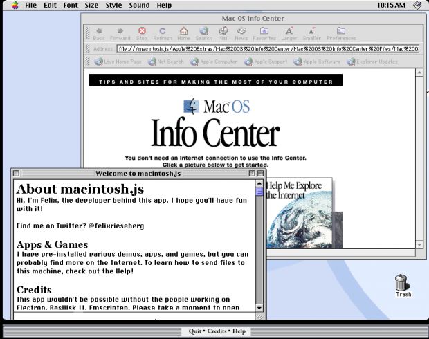429x339 pixels.
Task: Click the Welcome to macintosh.js title bar
Action: (138, 174)
